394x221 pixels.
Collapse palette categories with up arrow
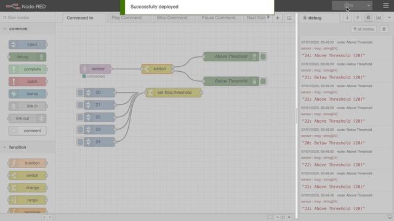[x=44, y=217]
